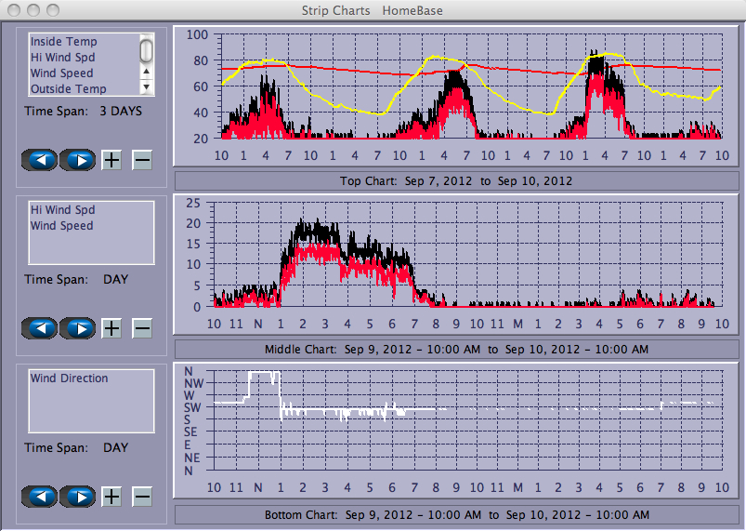Click the minus button for the top chart
The image size is (746, 531).
click(142, 160)
